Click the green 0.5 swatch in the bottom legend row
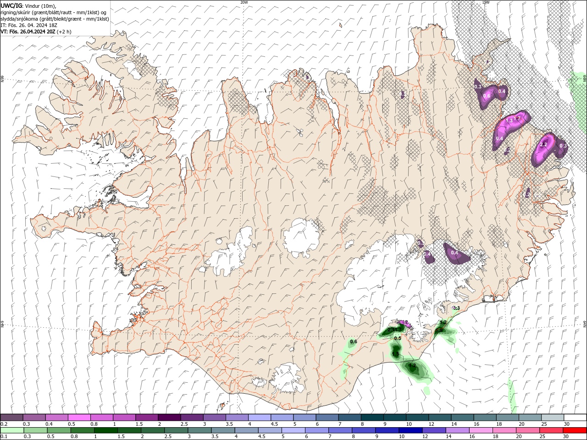 click(x=59, y=430)
